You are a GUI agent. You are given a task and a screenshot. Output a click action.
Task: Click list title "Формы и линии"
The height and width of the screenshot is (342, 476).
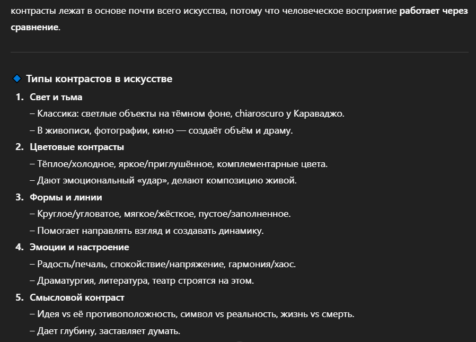[x=66, y=197]
